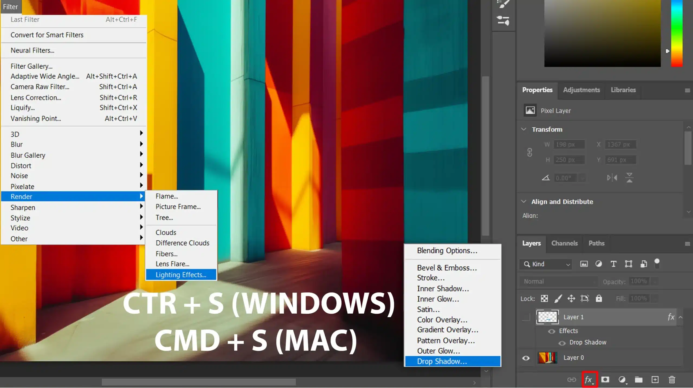The width and height of the screenshot is (693, 388).
Task: Open the Kind filter dropdown
Action: coord(546,264)
